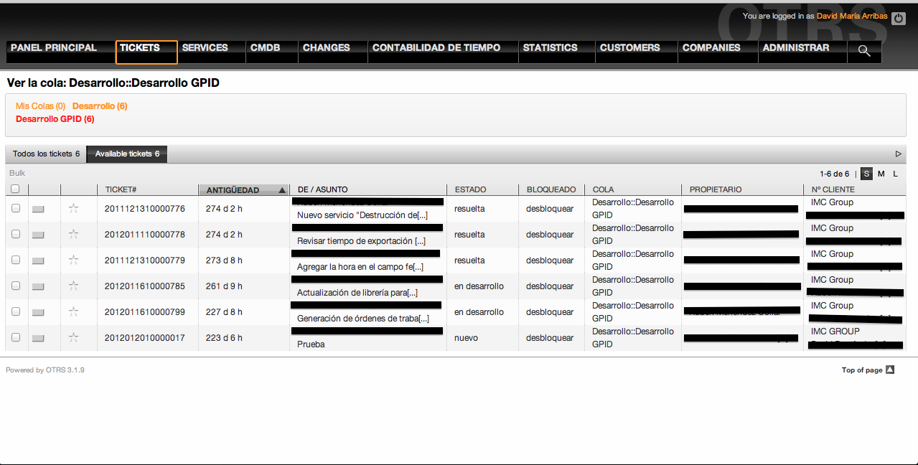This screenshot has width=918, height=465.
Task: Switch ticket view to Large with the L icon
Action: point(895,174)
